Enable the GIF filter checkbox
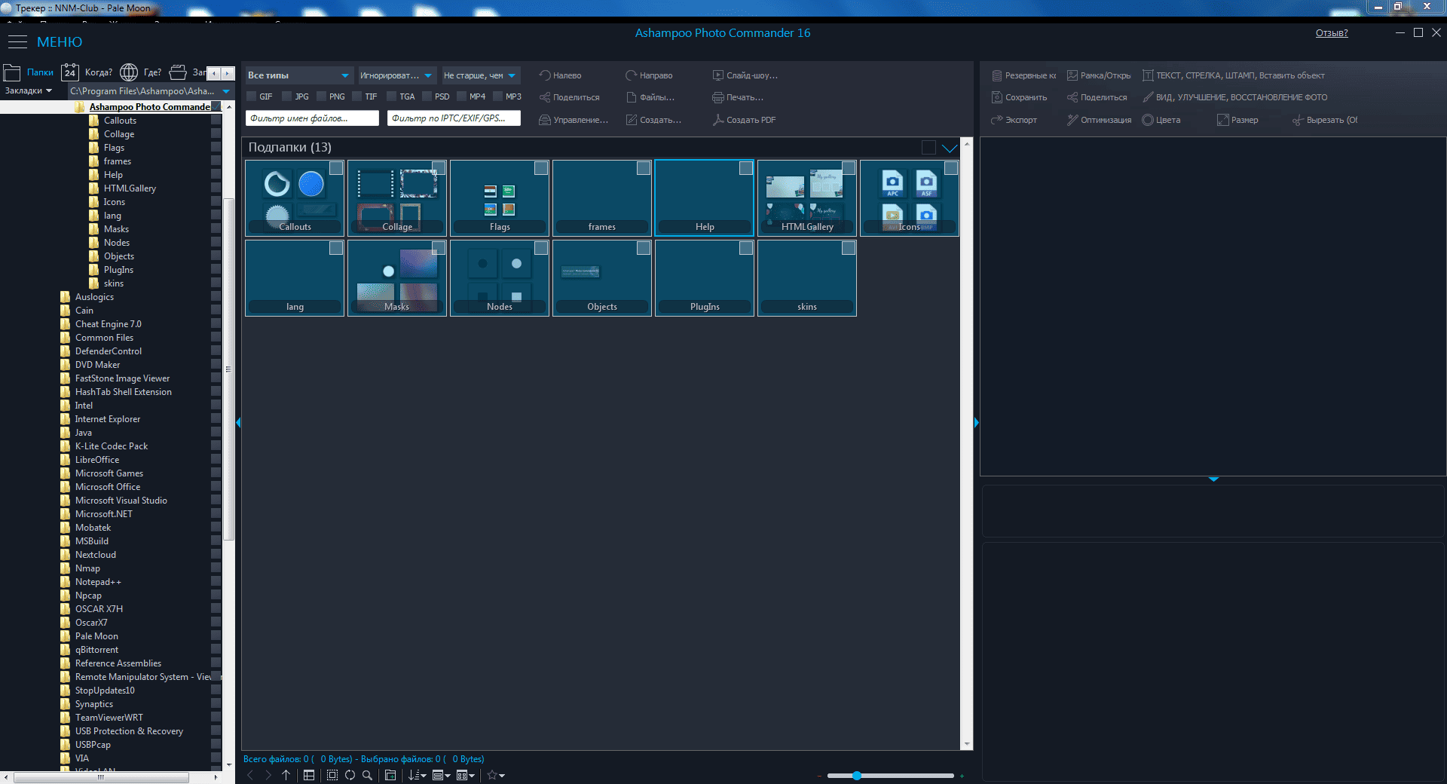 [x=252, y=96]
